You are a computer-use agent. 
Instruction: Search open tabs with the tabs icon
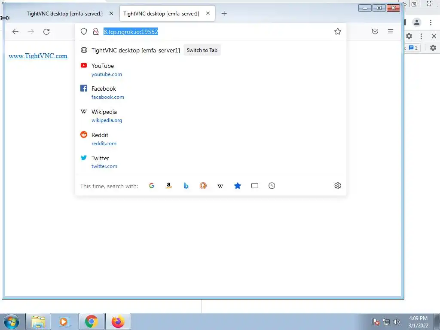pyautogui.click(x=255, y=186)
